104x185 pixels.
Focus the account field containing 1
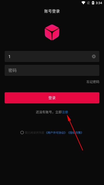(x=52, y=56)
